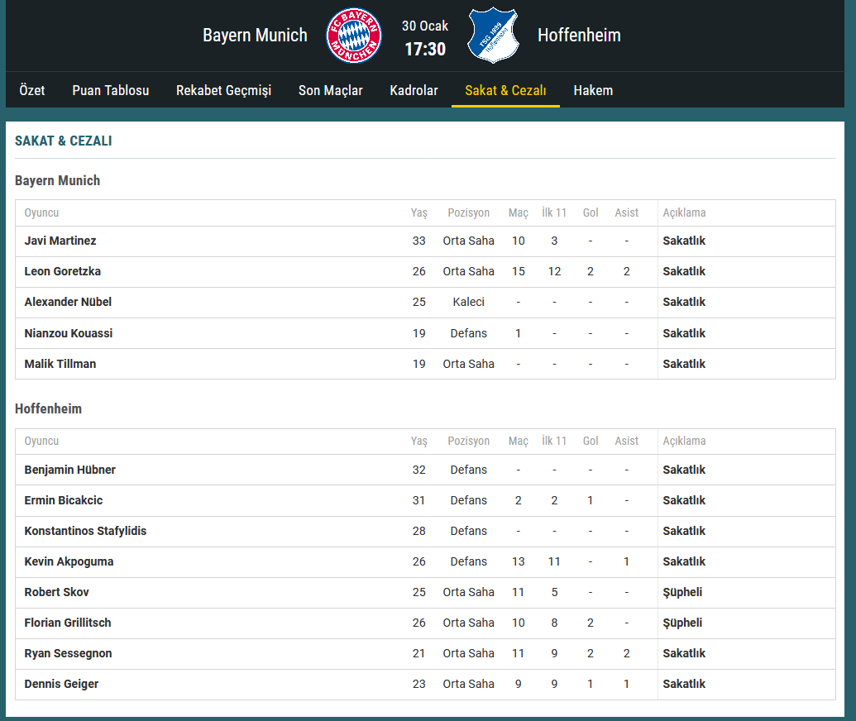Click Dennis Geiger's age 23
This screenshot has height=721, width=856.
[x=418, y=683]
